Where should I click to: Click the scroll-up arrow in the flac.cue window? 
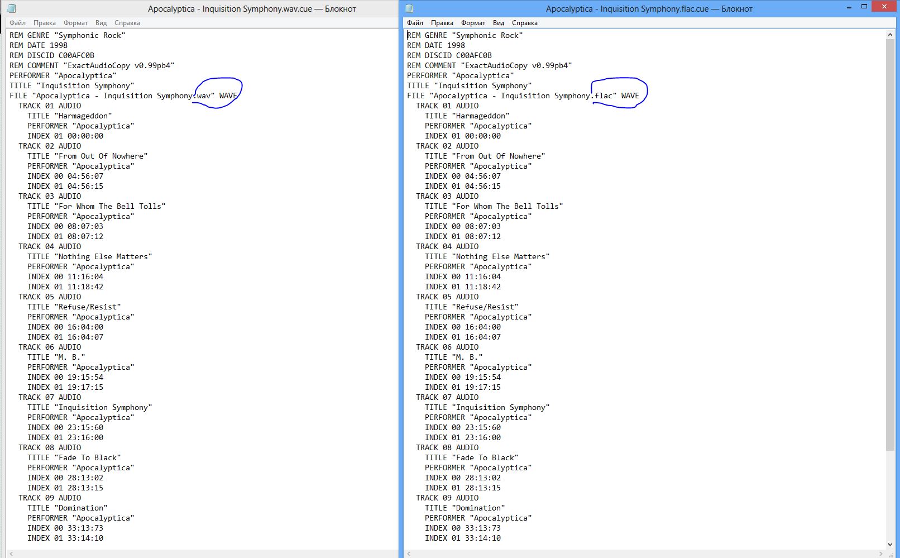(x=890, y=35)
